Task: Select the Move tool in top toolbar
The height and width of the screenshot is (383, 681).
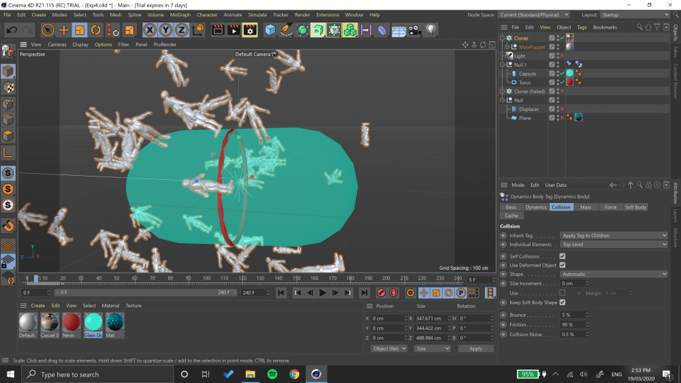Action: click(x=63, y=30)
